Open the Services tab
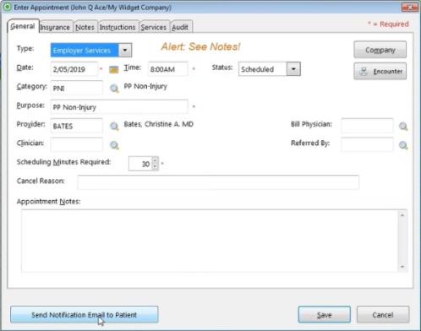 pos(154,27)
